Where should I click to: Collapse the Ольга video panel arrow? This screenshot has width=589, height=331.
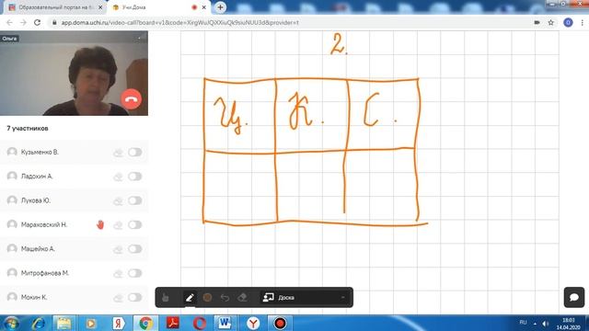pyautogui.click(x=140, y=38)
